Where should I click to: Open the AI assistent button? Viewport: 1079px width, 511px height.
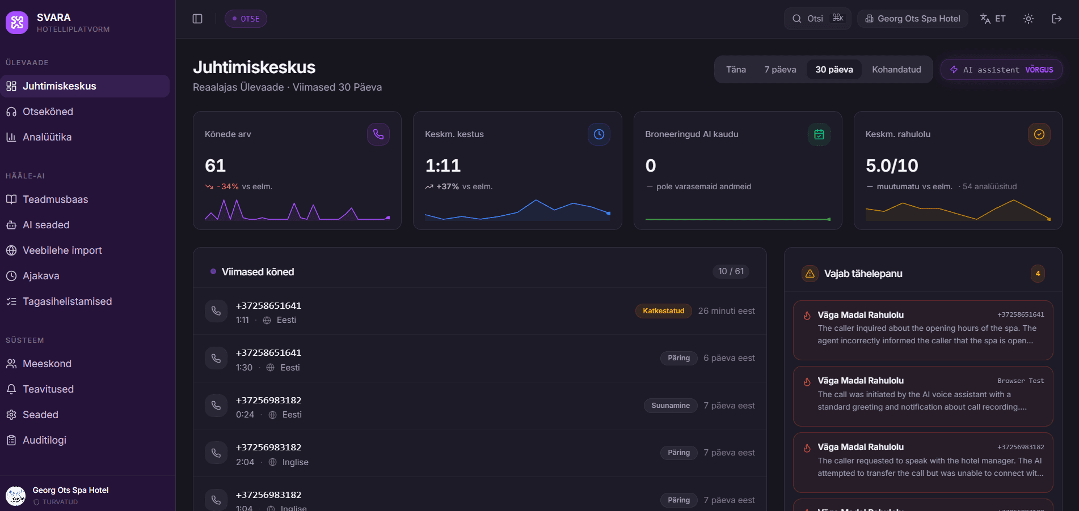pos(1001,70)
